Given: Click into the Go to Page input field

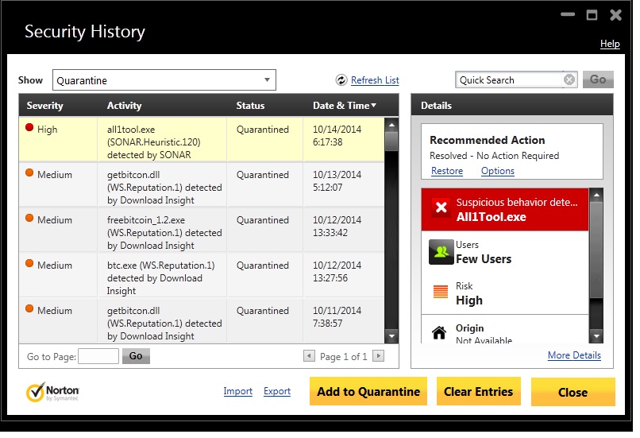Looking at the screenshot, I should click(x=98, y=356).
